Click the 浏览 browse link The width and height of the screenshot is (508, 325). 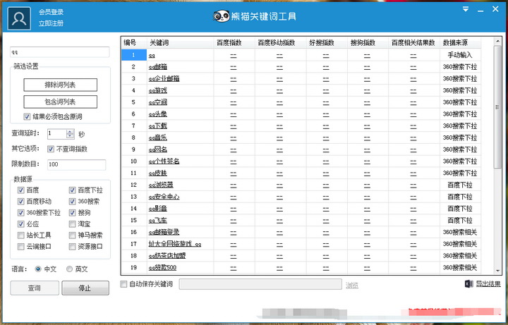click(x=352, y=285)
